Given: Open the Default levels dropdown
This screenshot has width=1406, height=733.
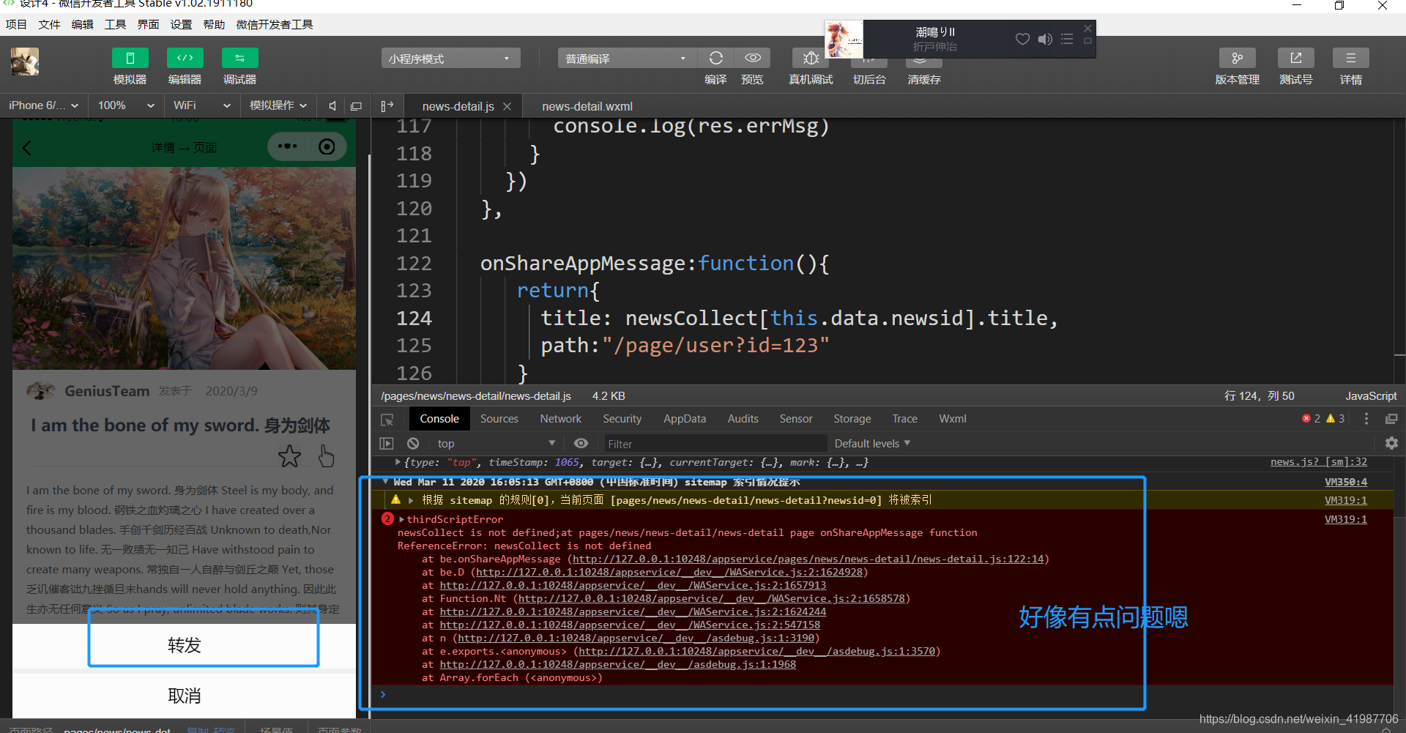Looking at the screenshot, I should tap(872, 444).
